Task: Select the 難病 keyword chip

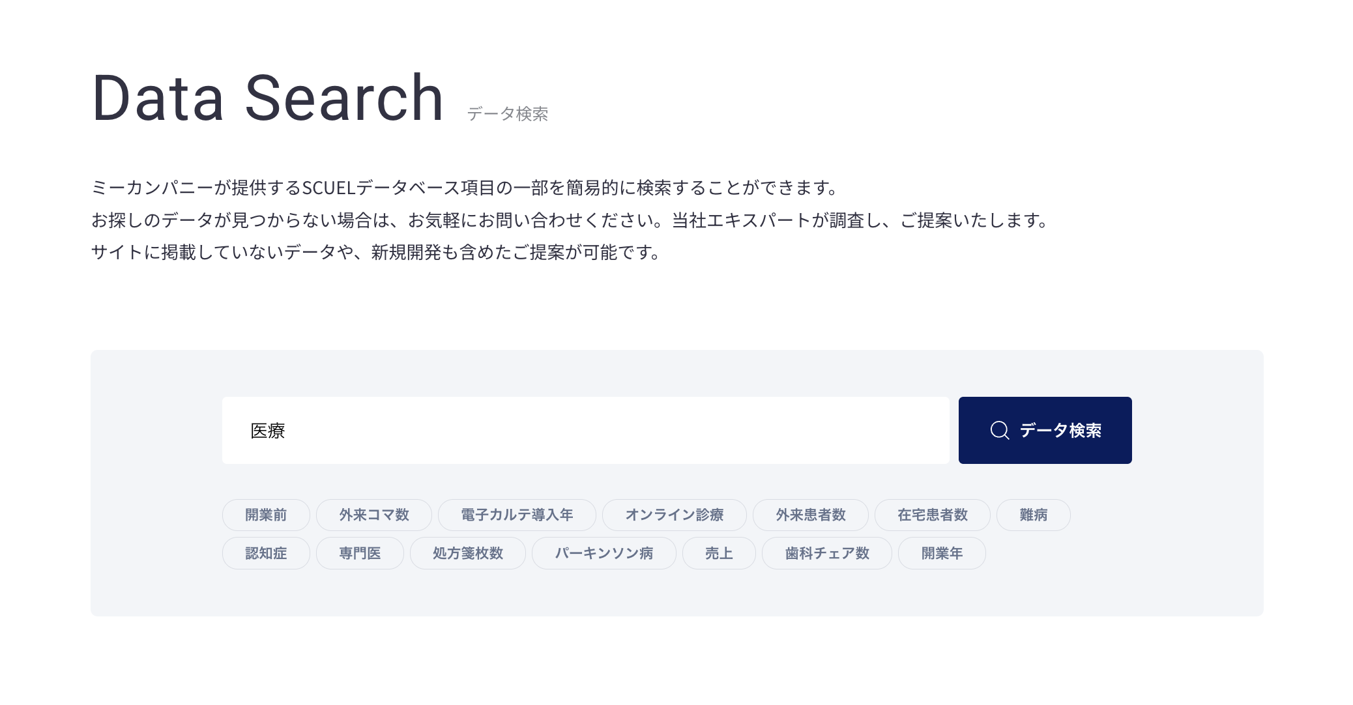Action: tap(1033, 515)
